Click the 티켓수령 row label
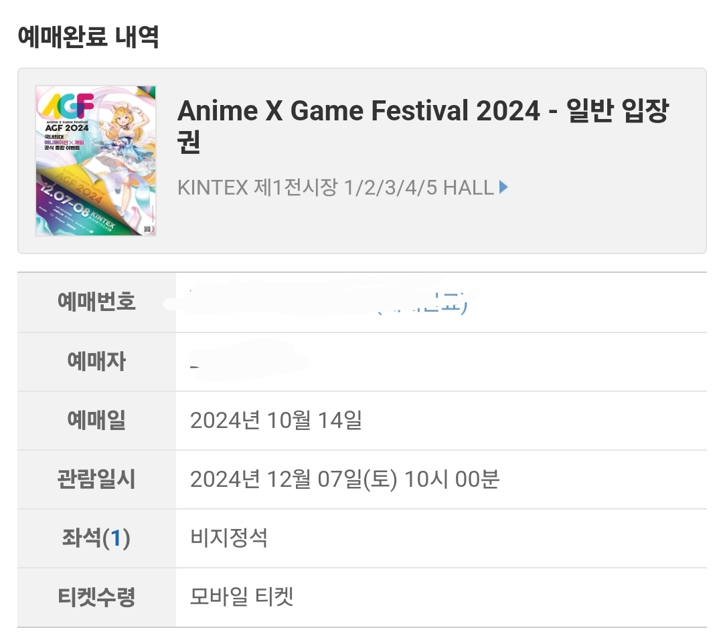The width and height of the screenshot is (723, 640). [x=96, y=597]
